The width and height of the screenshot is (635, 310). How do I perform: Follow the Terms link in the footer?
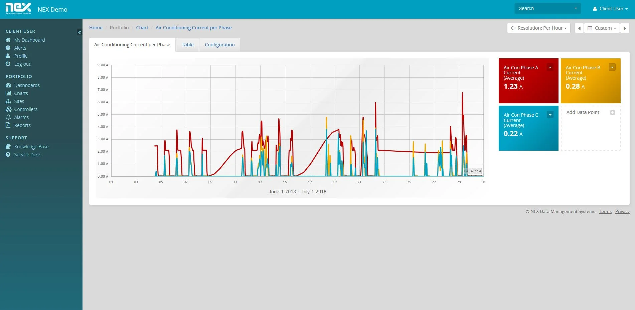coord(605,211)
